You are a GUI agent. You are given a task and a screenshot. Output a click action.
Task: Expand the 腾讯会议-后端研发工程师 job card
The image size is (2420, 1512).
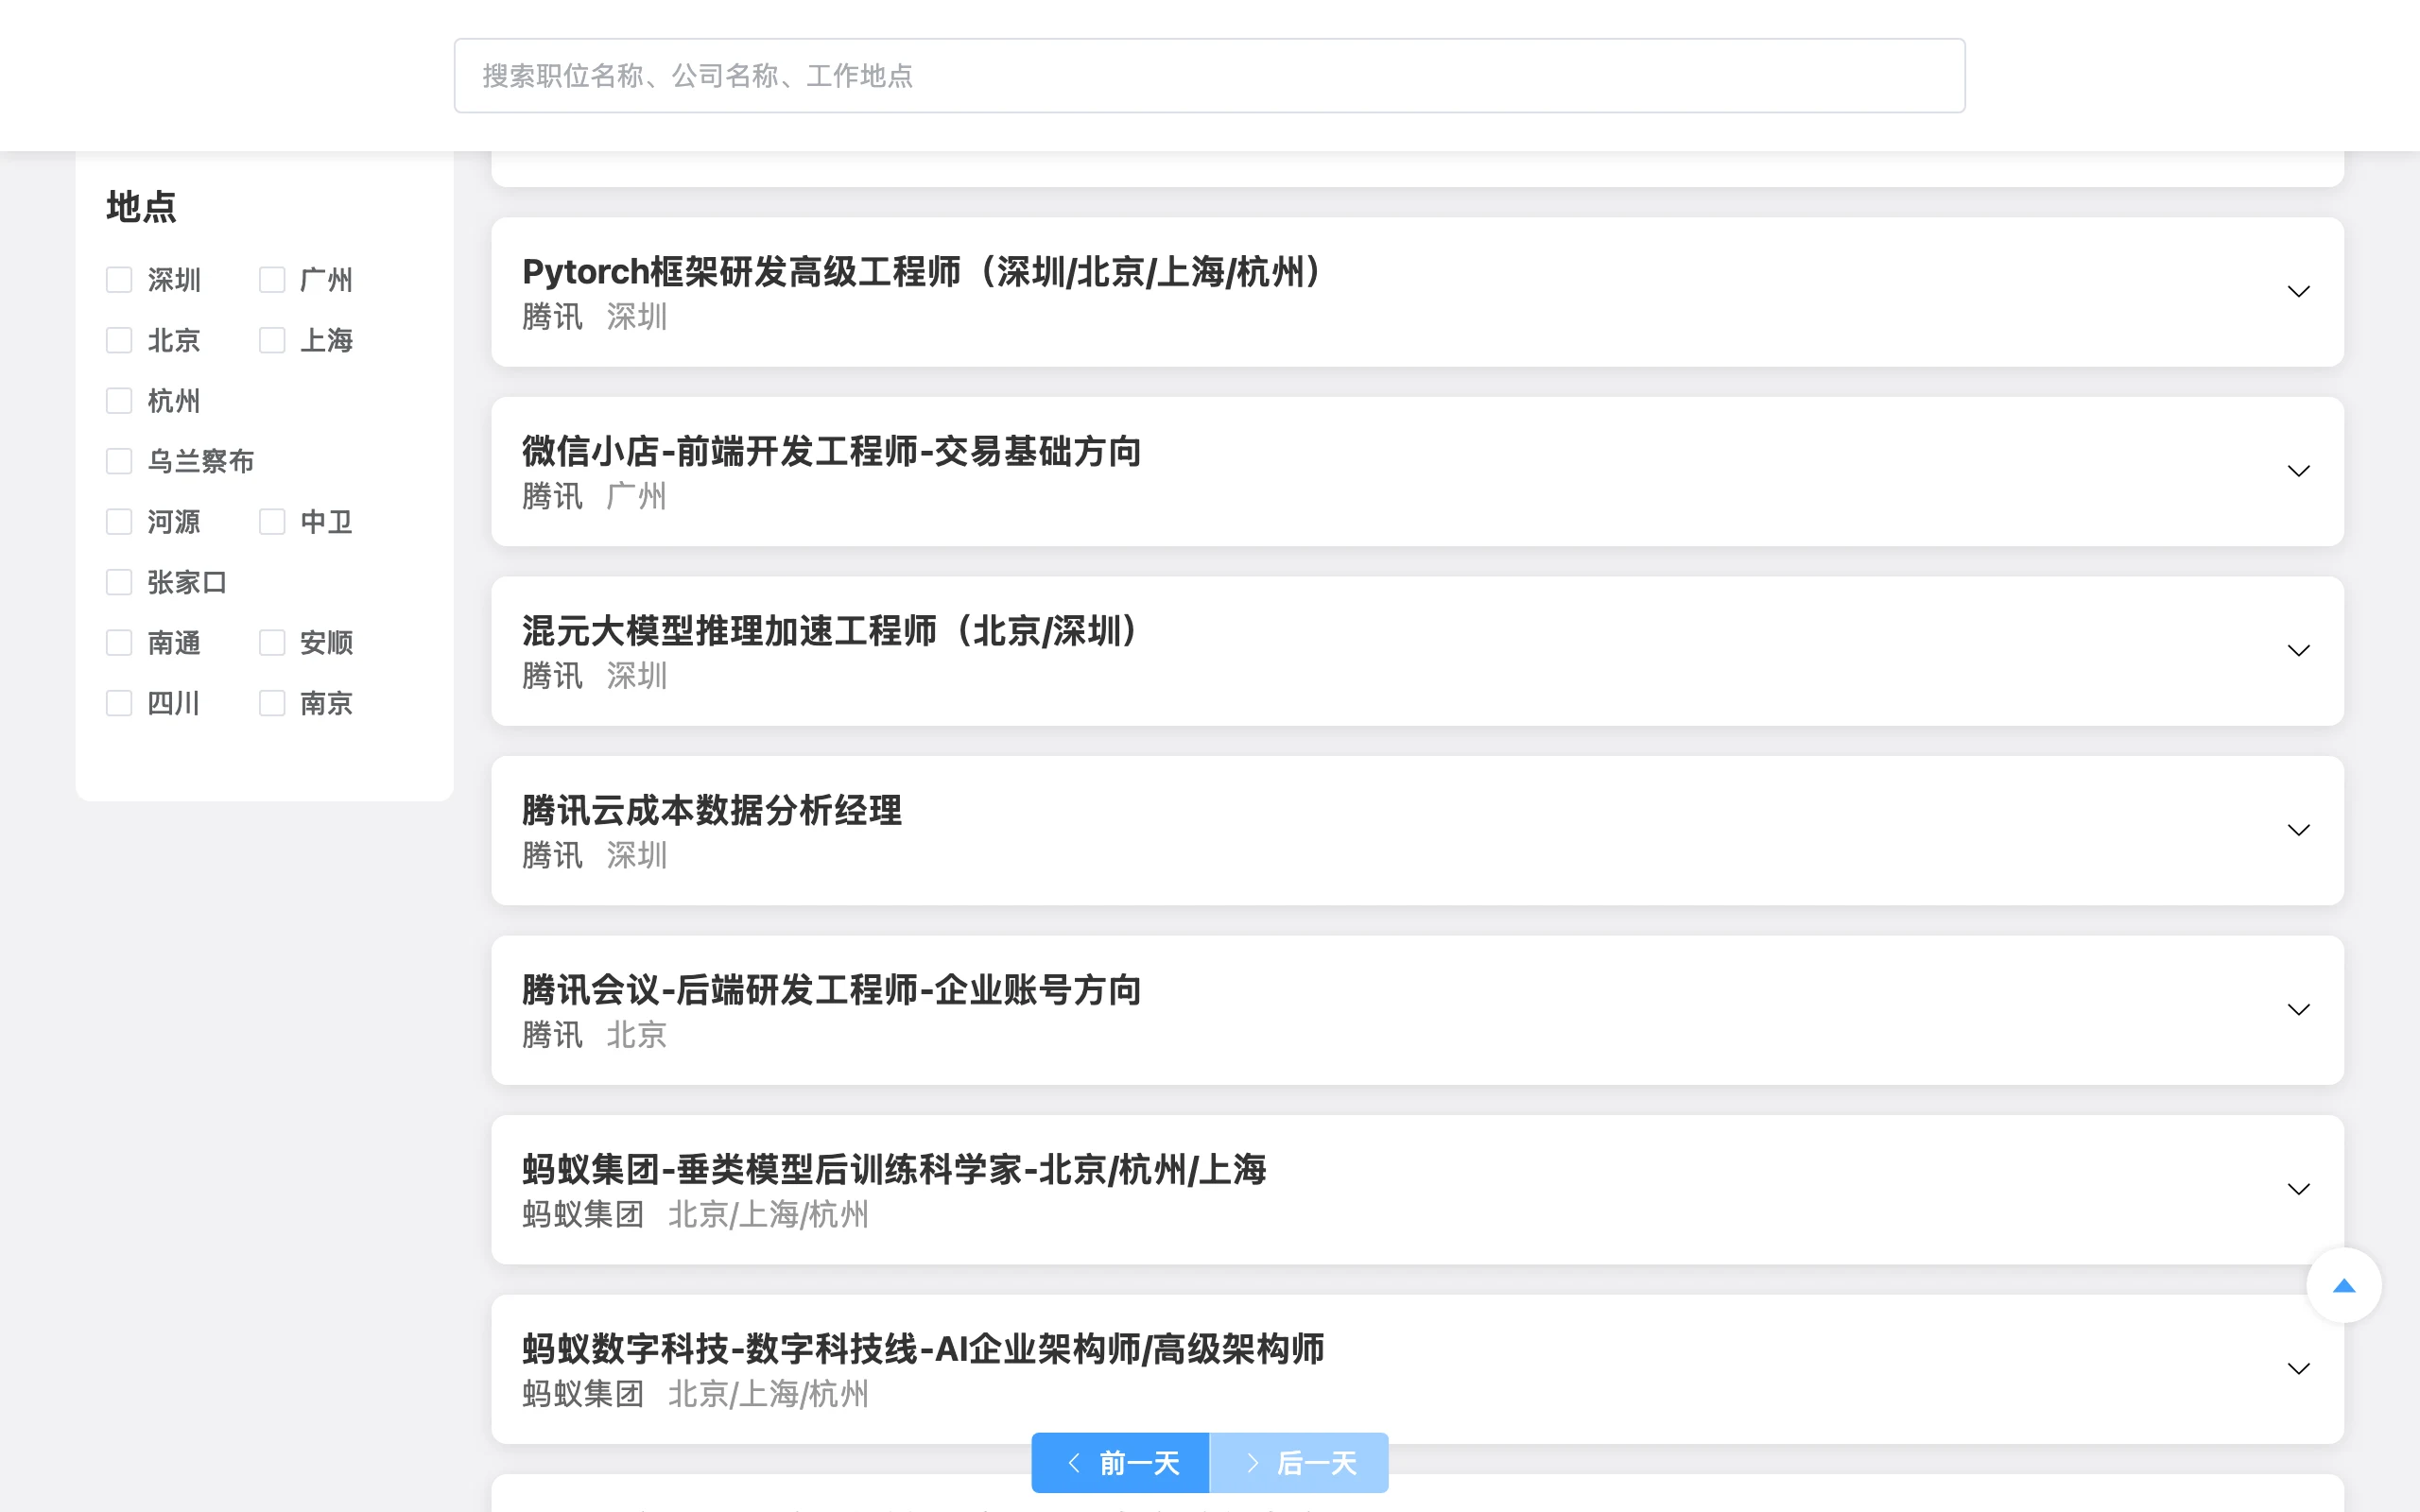pos(2298,1010)
